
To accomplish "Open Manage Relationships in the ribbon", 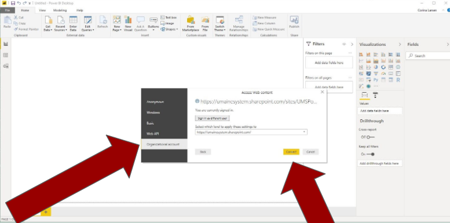I will click(239, 24).
